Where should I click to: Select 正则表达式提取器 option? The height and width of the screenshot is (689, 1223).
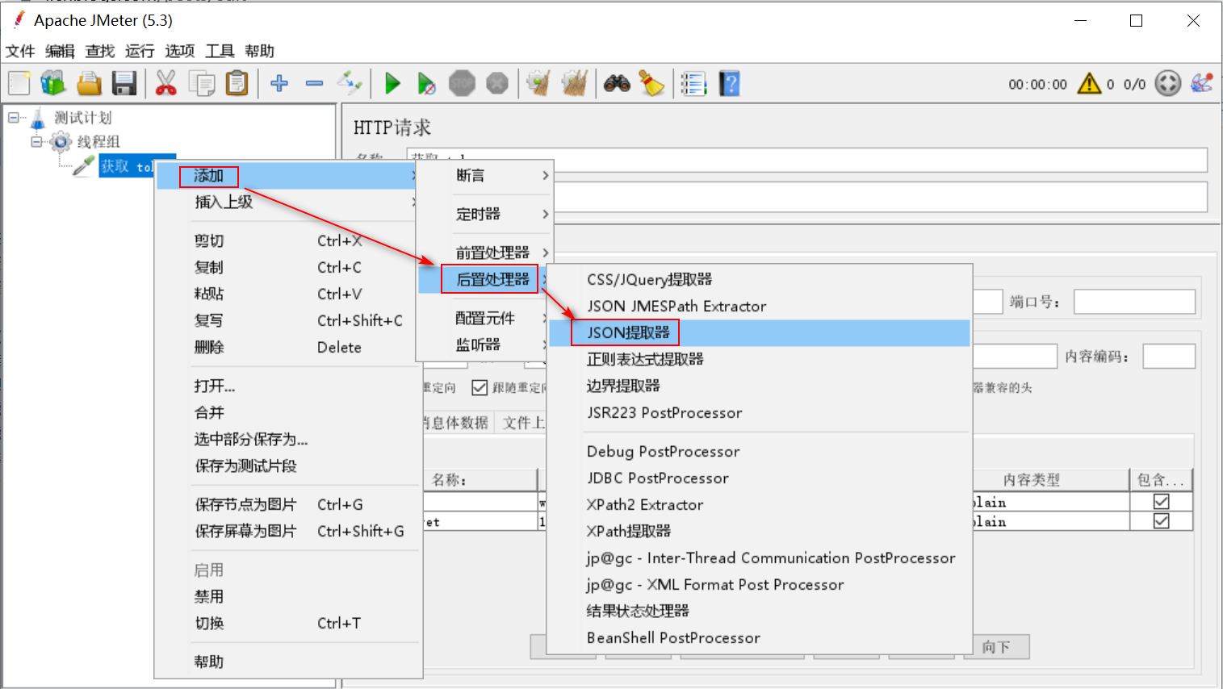click(759, 359)
